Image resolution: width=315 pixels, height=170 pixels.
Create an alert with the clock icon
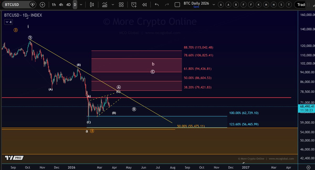pos(134,5)
